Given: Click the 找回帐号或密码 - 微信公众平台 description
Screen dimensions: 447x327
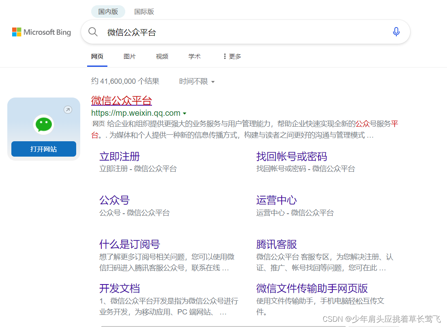Looking at the screenshot, I should coord(306,169).
